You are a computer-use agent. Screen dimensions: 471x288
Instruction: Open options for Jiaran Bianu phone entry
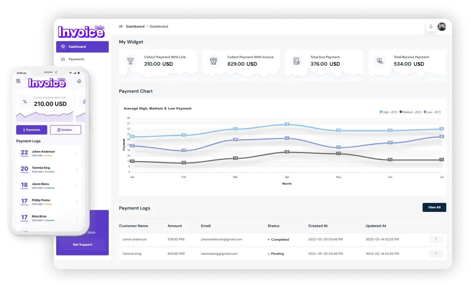(77, 185)
